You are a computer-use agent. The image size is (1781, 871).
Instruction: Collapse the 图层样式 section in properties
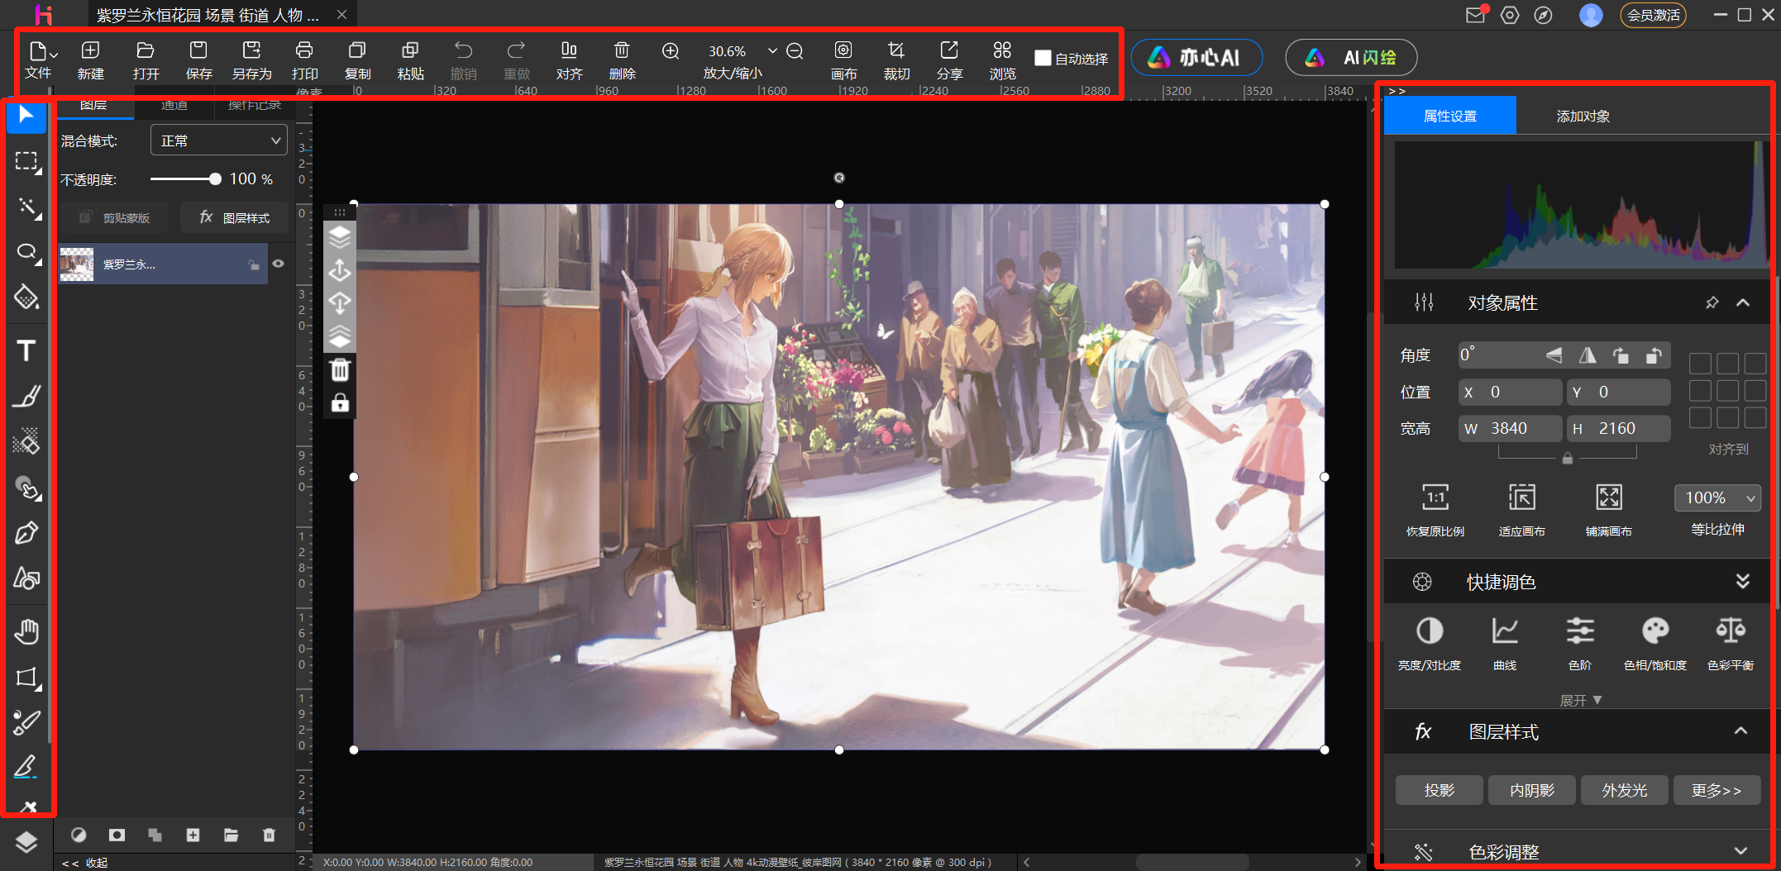click(1740, 731)
